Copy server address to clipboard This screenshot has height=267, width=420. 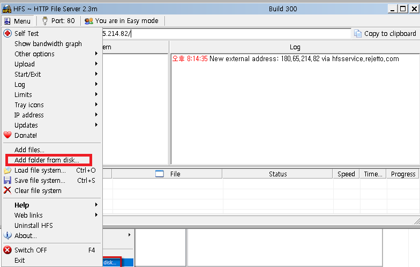pos(385,33)
